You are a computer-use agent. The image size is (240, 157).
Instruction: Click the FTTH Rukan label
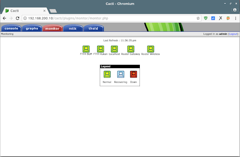pyautogui.click(x=100, y=54)
